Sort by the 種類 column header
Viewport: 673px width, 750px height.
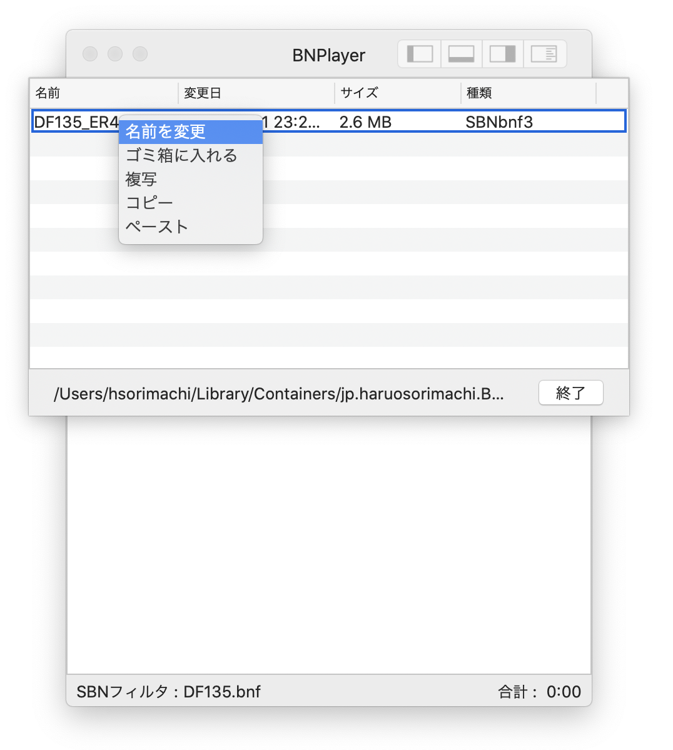tap(528, 93)
